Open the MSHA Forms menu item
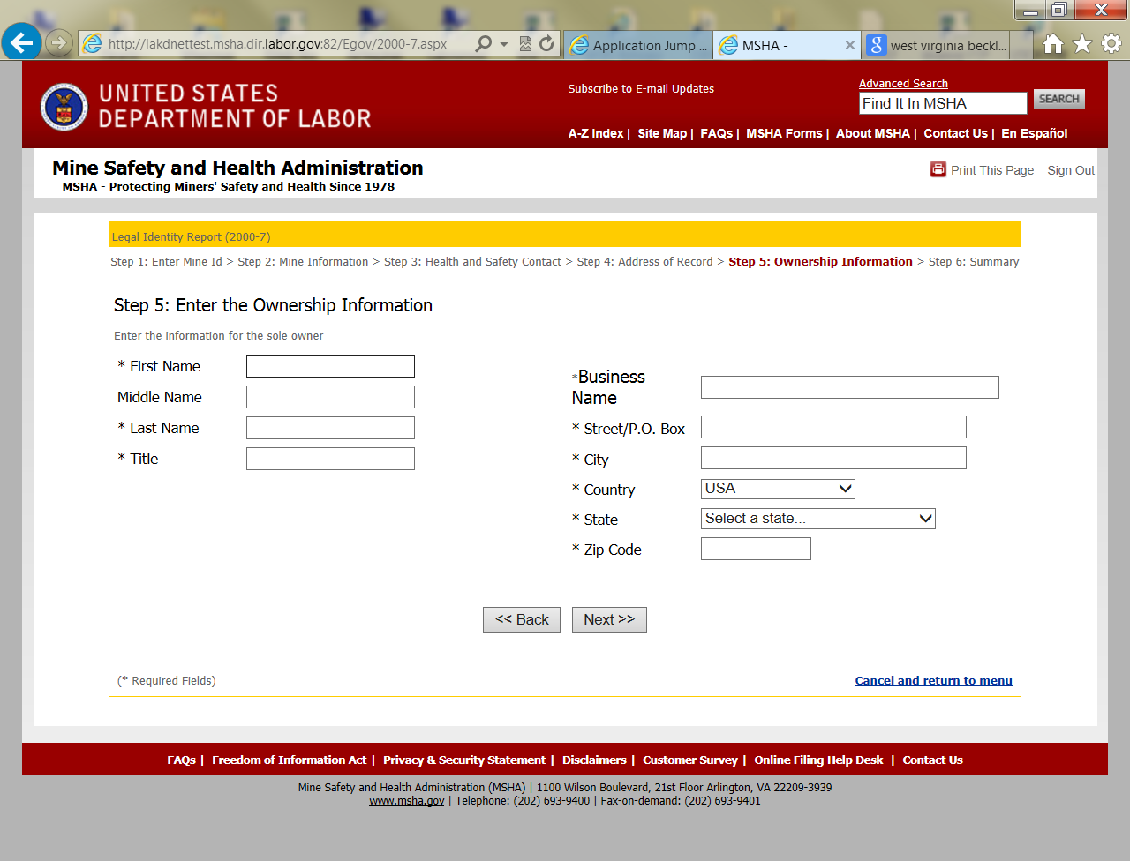 [784, 133]
